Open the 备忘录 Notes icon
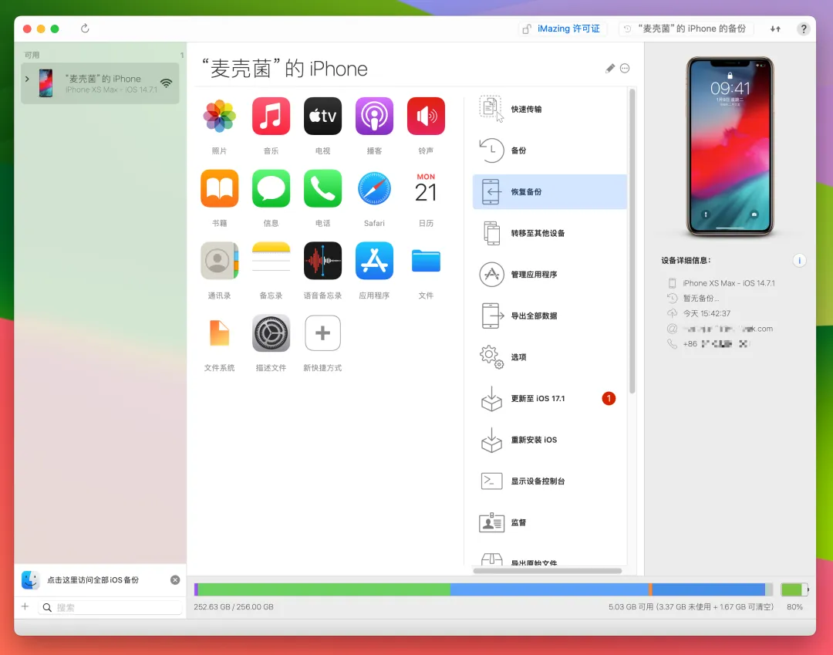Image resolution: width=833 pixels, height=655 pixels. point(271,260)
